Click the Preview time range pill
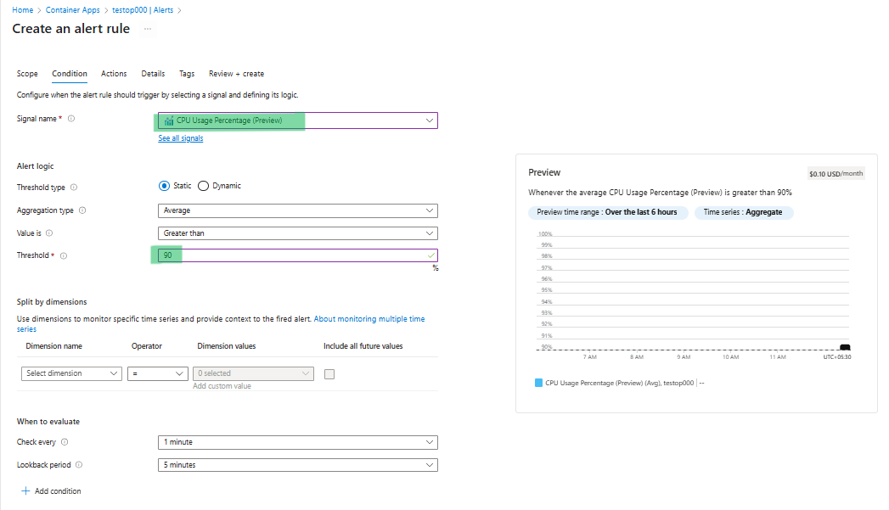The image size is (889, 510). [607, 212]
